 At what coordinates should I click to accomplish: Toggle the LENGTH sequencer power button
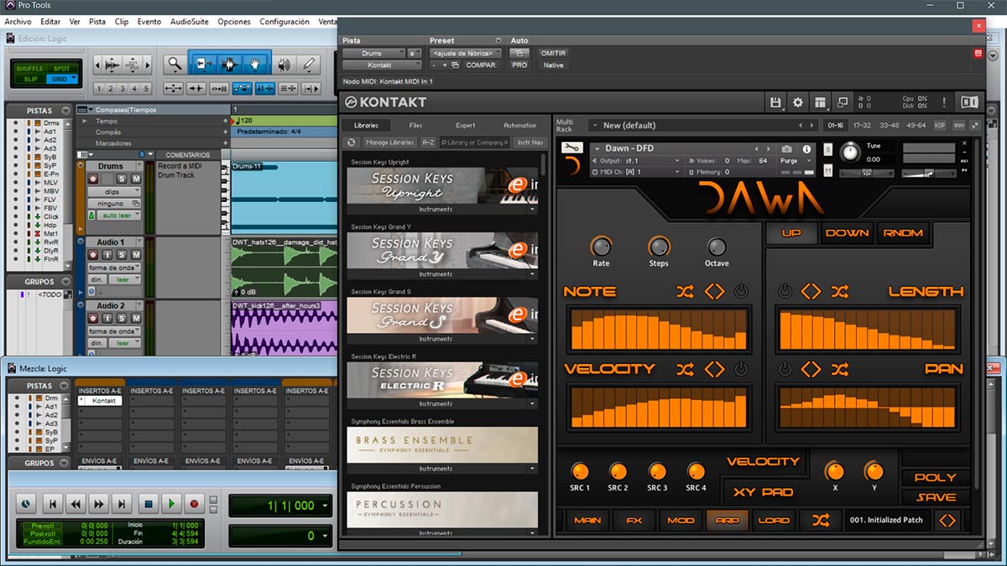click(785, 292)
